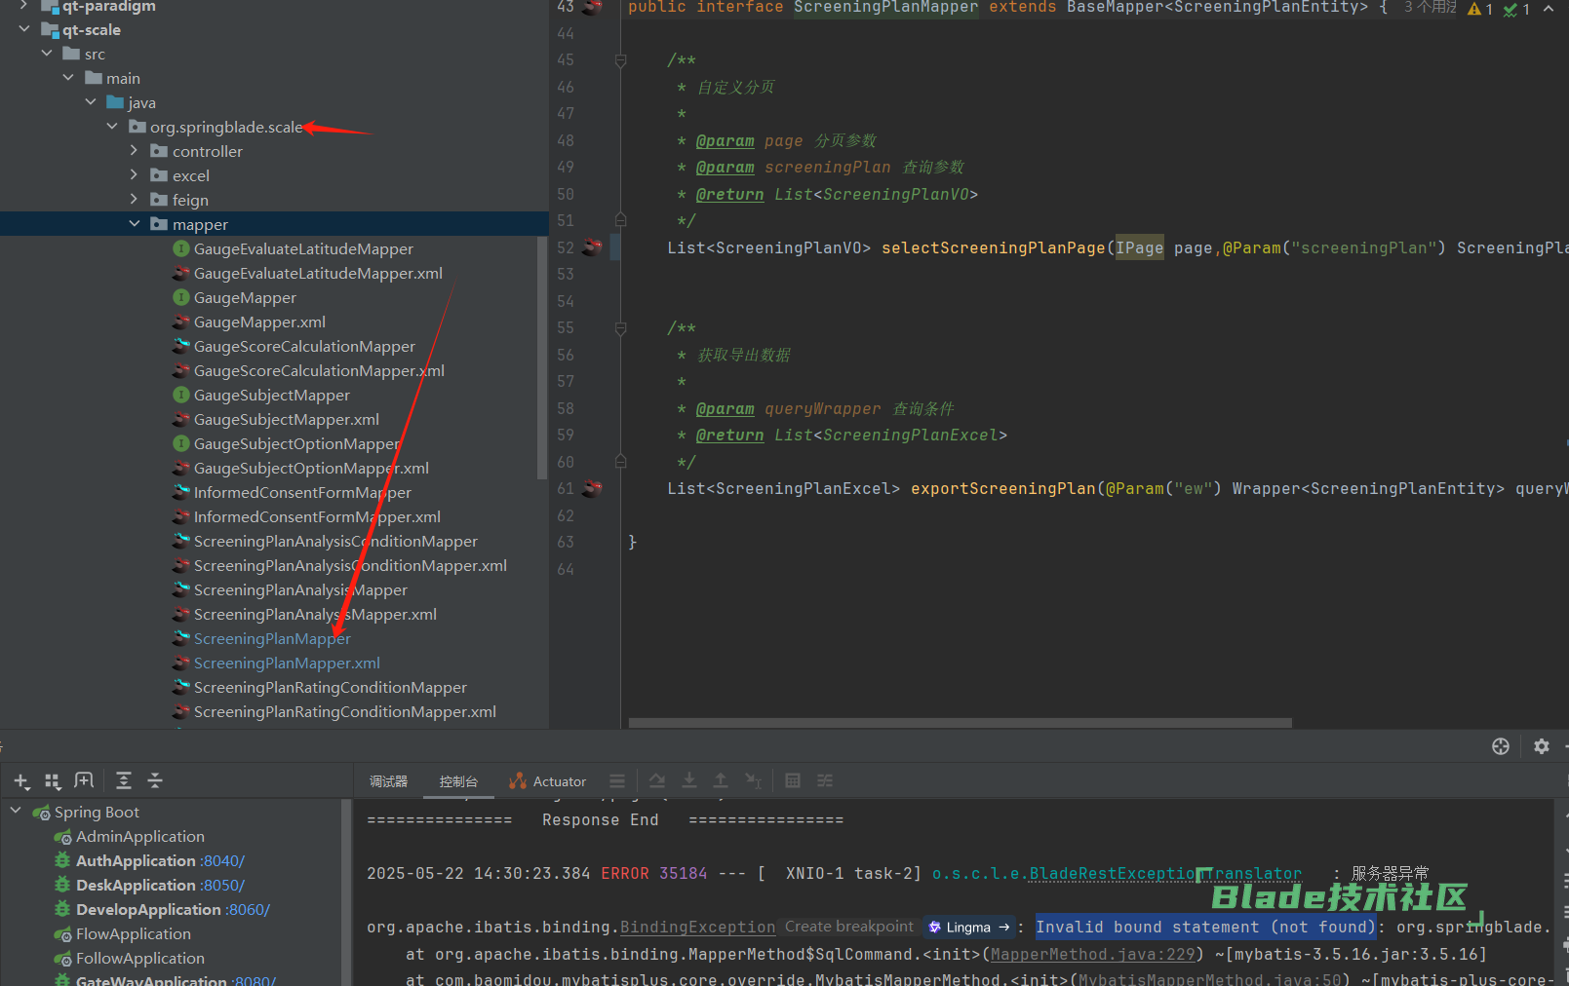The image size is (1569, 986).
Task: Expand the excel package
Action: pyautogui.click(x=135, y=175)
